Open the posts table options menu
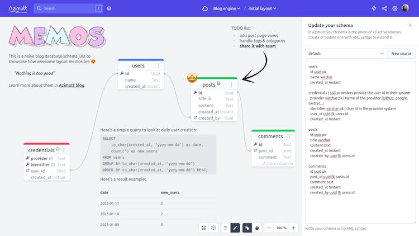419x236 pixels. (231, 84)
